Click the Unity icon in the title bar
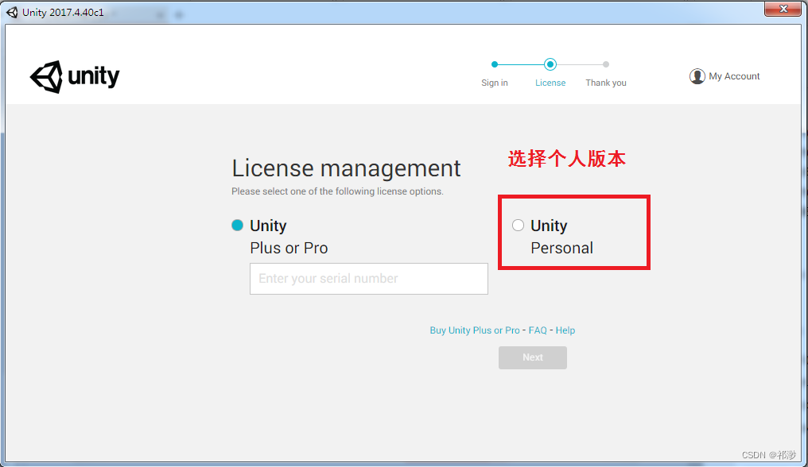The width and height of the screenshot is (808, 467). [12, 13]
